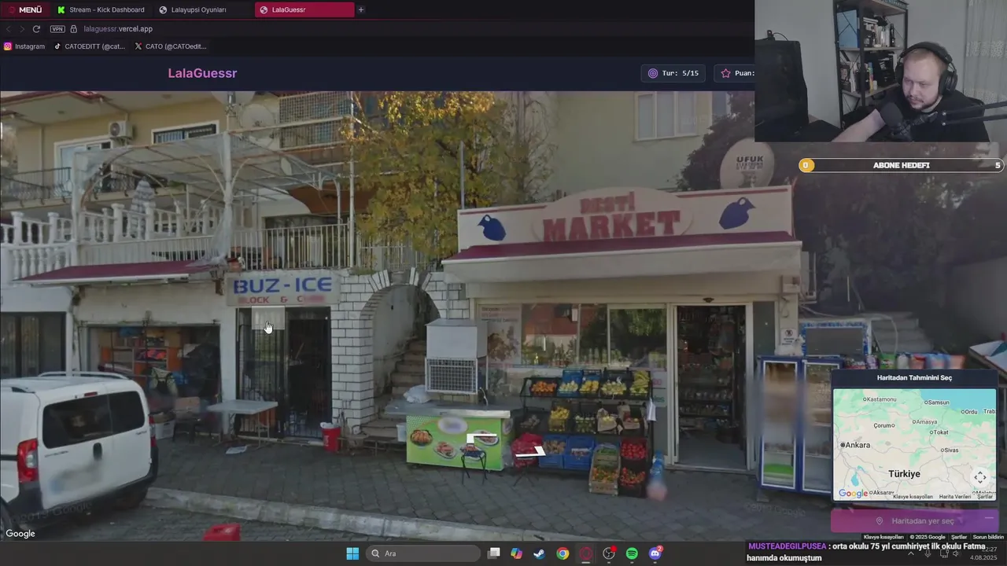Open the CATOEDITT TikTok bookmark
Viewport: 1007px width, 566px height.
[x=89, y=46]
